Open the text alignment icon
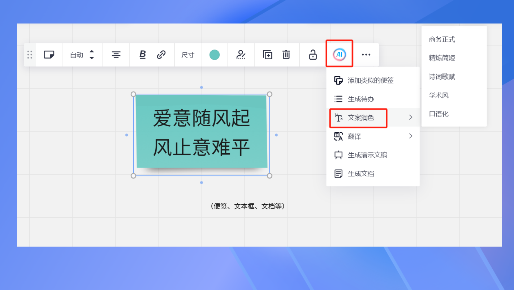The width and height of the screenshot is (514, 290). click(116, 55)
